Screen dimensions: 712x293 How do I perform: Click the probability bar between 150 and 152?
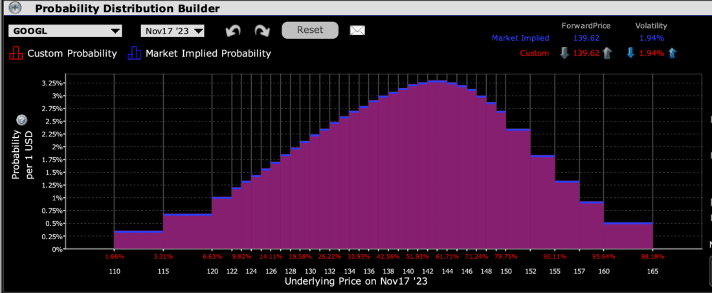pyautogui.click(x=518, y=189)
